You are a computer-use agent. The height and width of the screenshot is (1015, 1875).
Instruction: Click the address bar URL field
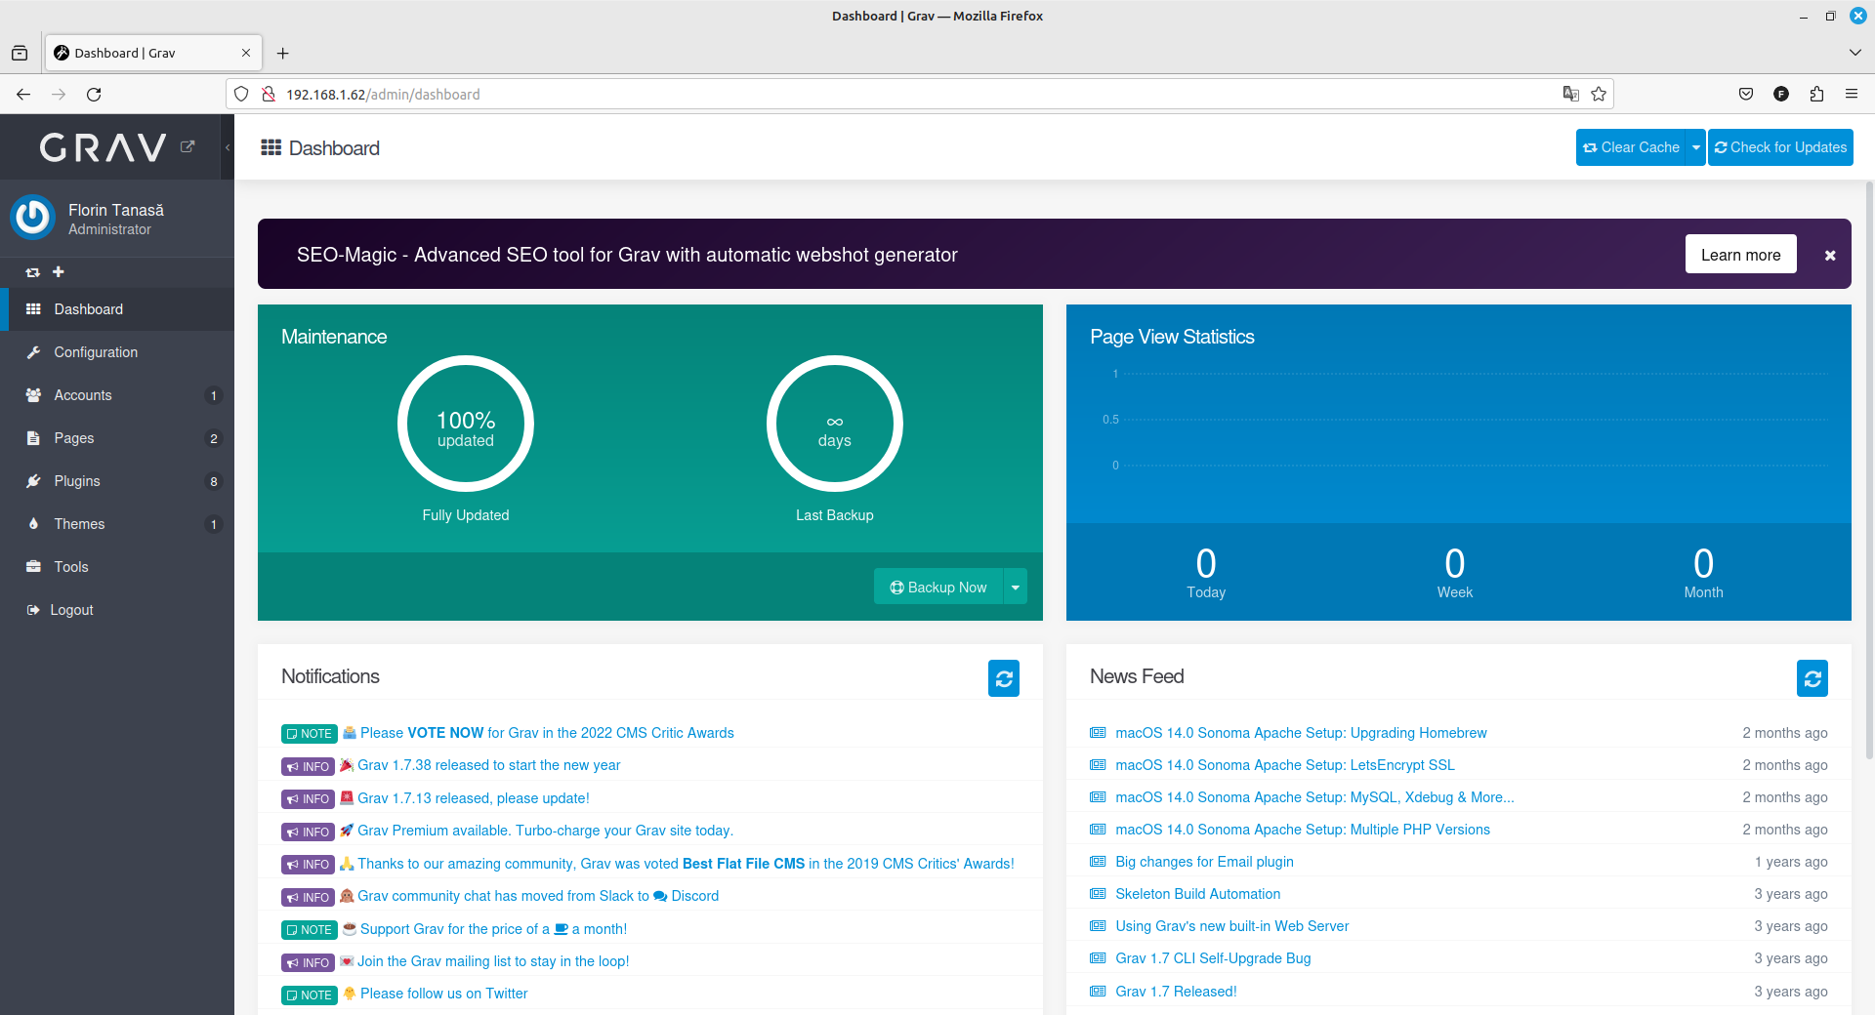918,95
